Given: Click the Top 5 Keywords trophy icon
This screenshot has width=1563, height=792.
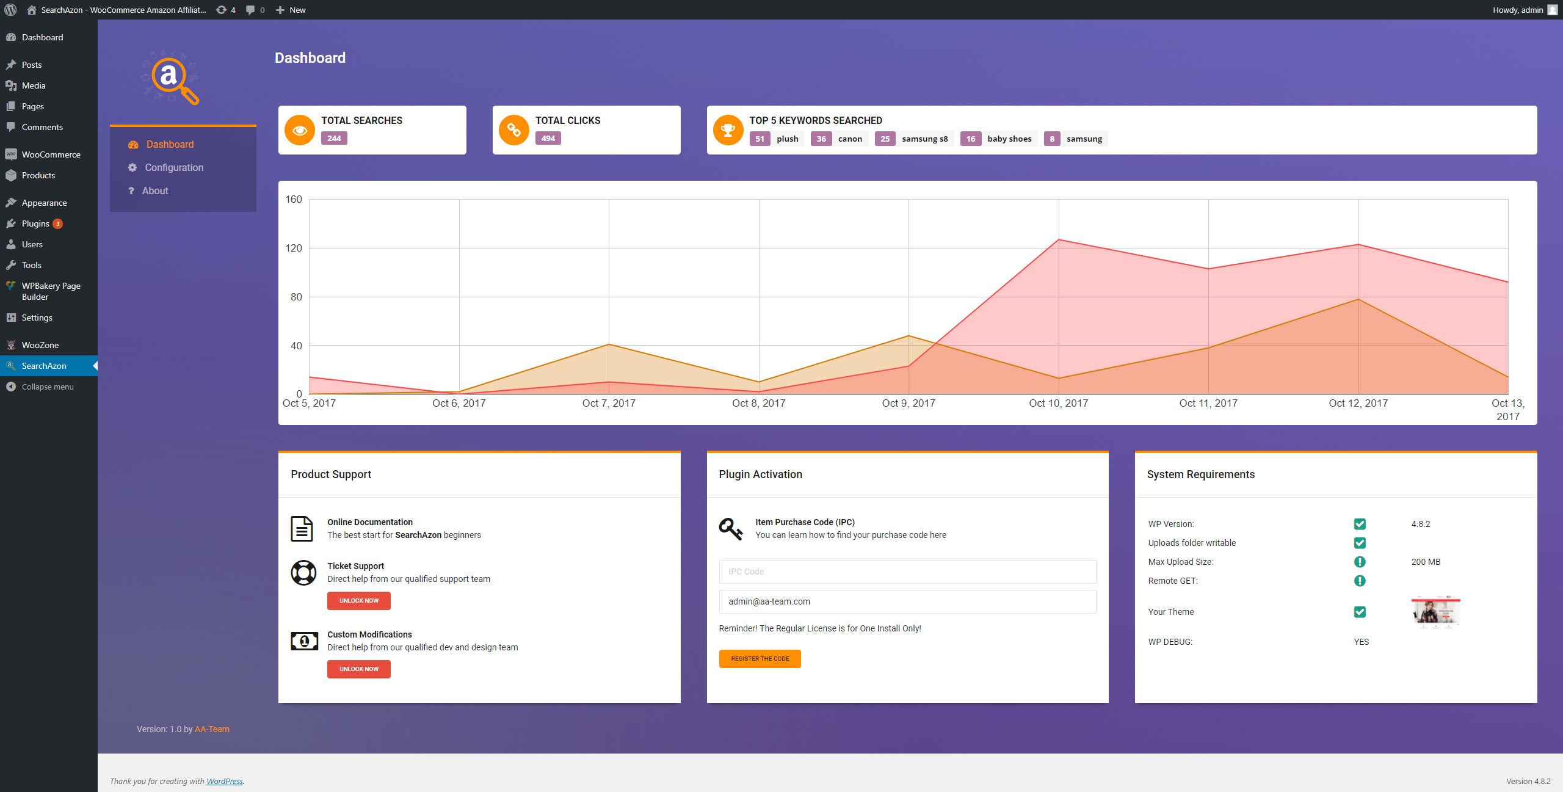Looking at the screenshot, I should pyautogui.click(x=728, y=130).
